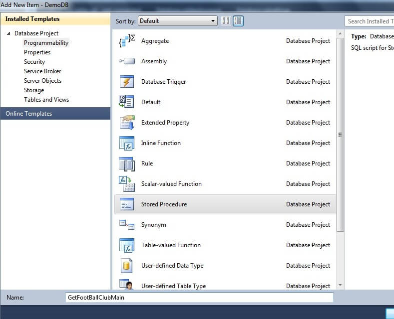394x319 pixels.
Task: Choose the Rule template name
Action: tap(147, 163)
